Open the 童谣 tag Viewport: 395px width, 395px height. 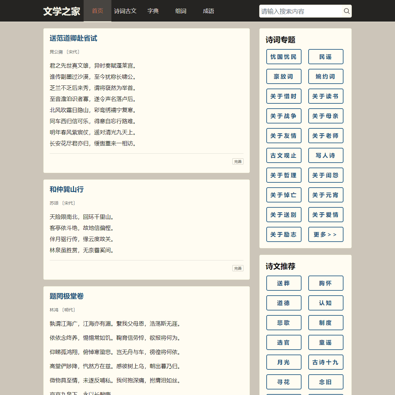pyautogui.click(x=326, y=343)
